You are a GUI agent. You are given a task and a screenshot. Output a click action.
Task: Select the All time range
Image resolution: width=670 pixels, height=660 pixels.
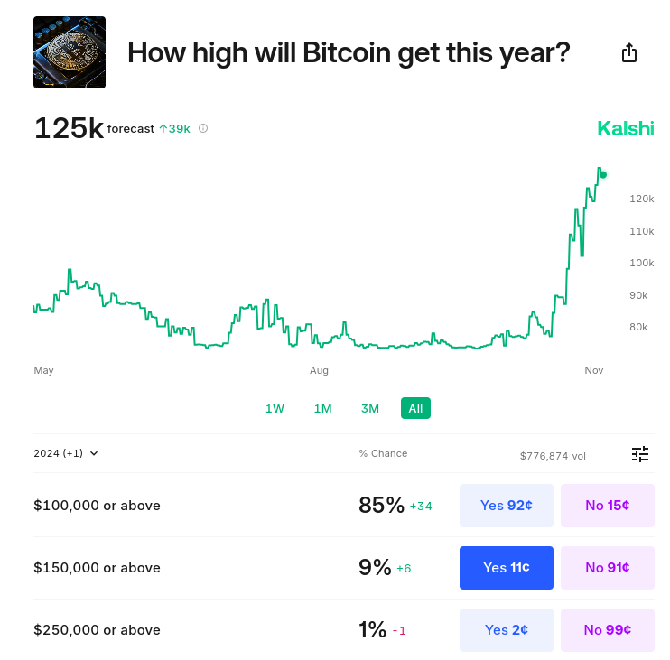[415, 408]
